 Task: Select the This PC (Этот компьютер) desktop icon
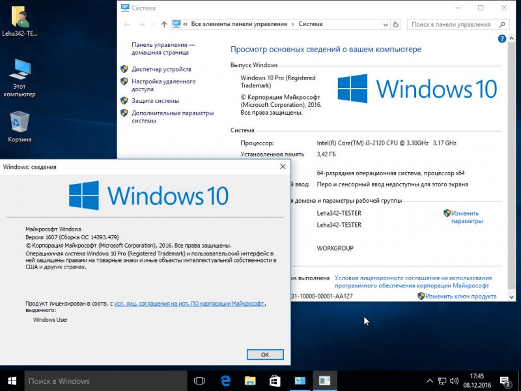20,78
